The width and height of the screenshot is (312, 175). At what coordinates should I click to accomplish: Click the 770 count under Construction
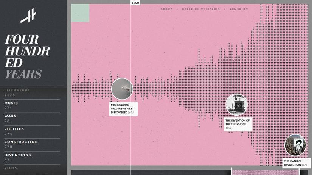(8, 147)
